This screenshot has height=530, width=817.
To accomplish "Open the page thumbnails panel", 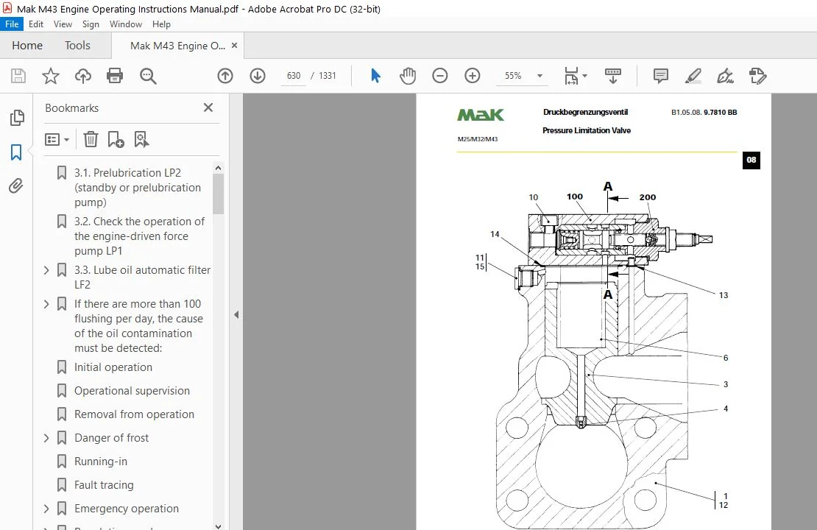I will click(x=17, y=118).
